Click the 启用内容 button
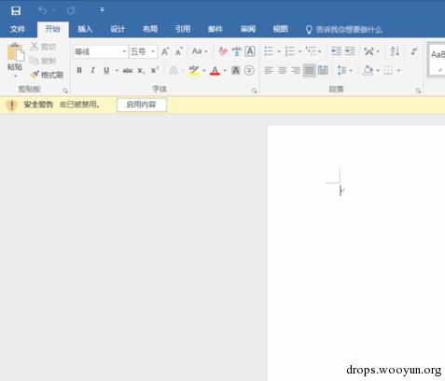445x381 pixels. point(142,105)
